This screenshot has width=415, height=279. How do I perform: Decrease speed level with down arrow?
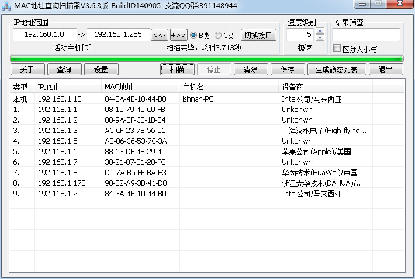[x=319, y=38]
